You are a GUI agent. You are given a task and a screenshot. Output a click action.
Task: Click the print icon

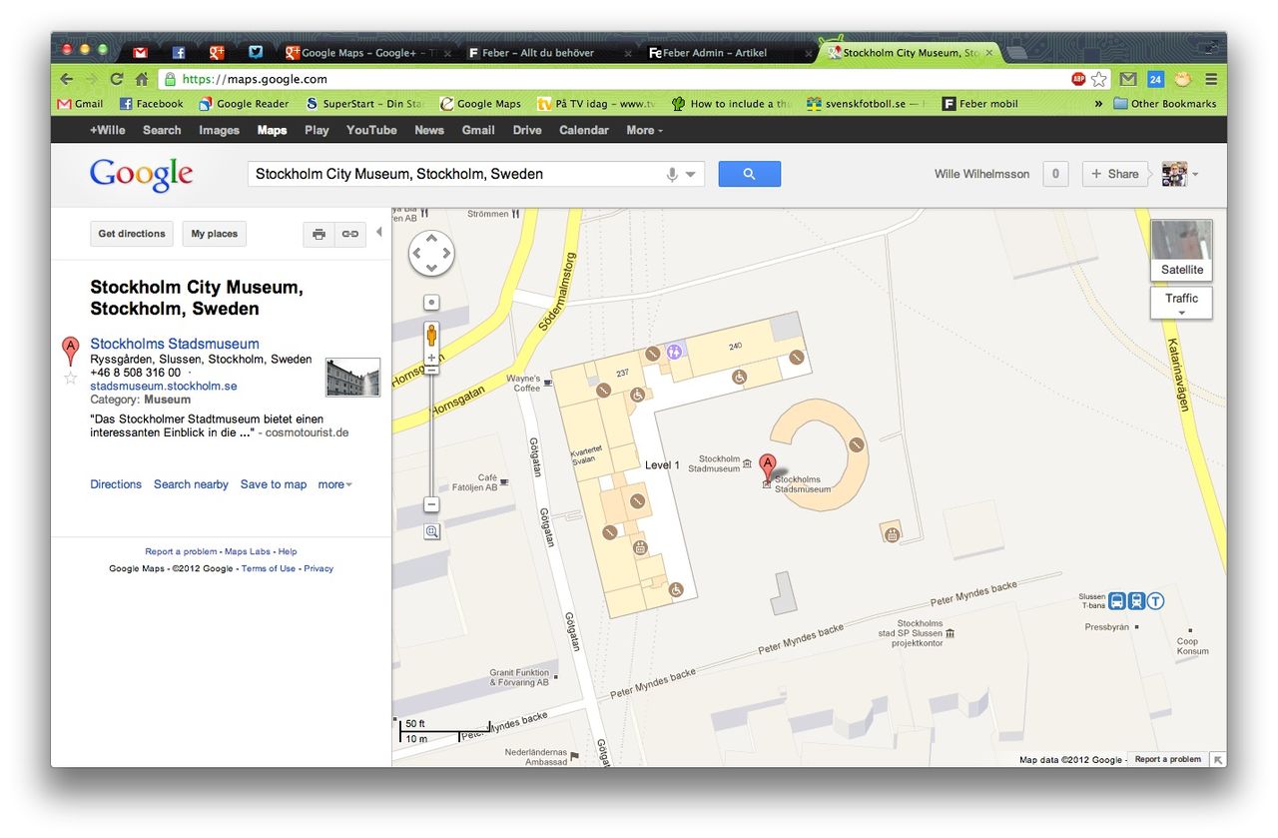[319, 234]
